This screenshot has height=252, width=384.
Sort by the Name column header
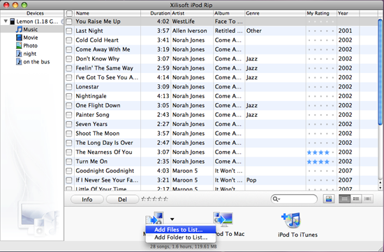tap(108, 13)
